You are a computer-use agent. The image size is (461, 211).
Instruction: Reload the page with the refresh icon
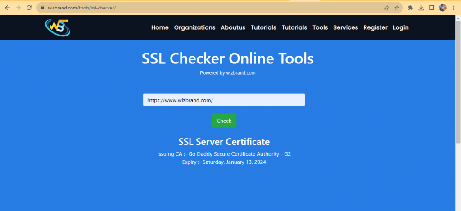(x=29, y=8)
